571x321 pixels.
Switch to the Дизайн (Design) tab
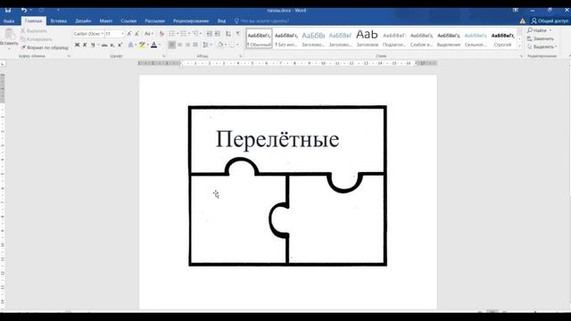(x=83, y=21)
